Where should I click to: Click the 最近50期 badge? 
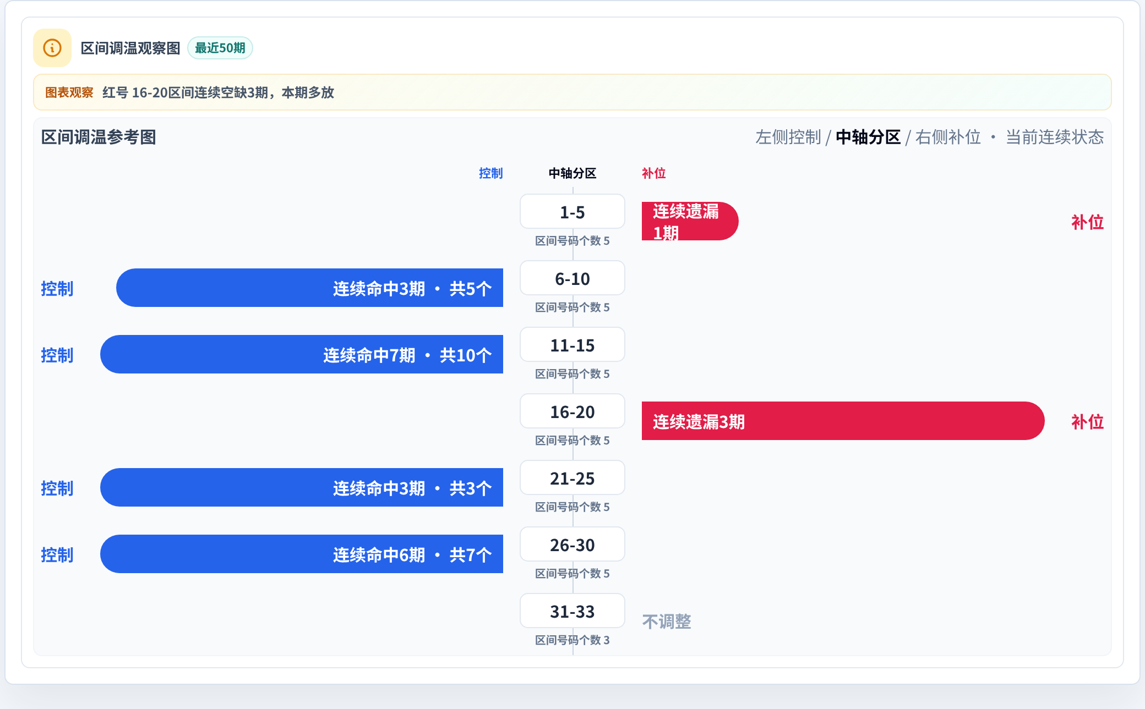(x=220, y=48)
